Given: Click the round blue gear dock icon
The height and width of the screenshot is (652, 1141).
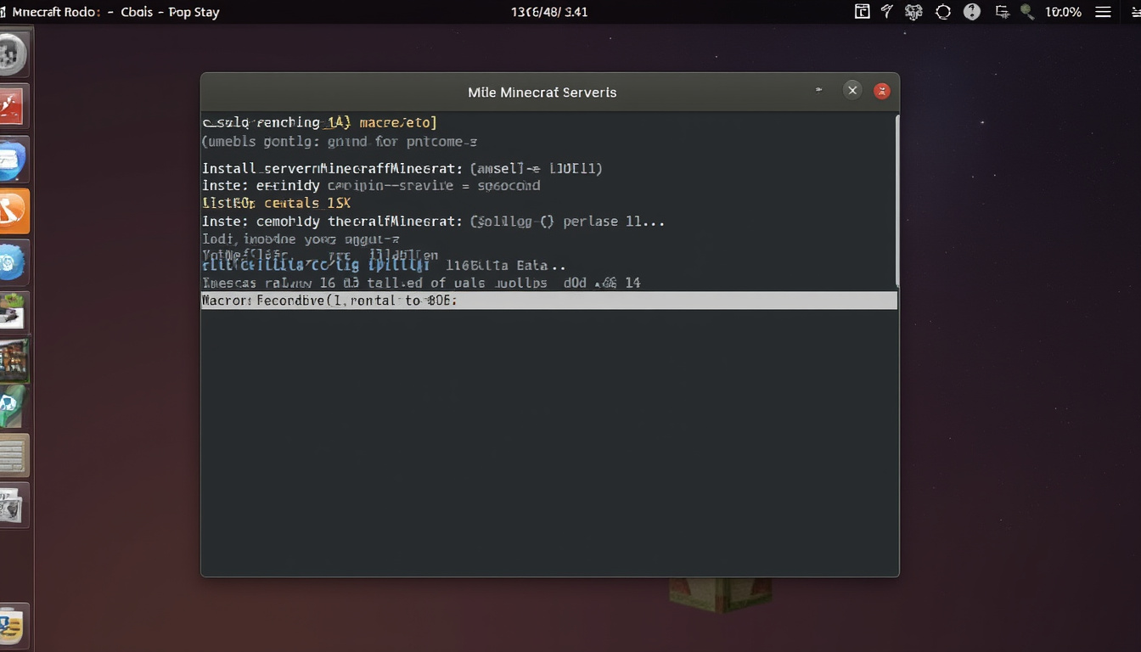Looking at the screenshot, I should 13,262.
